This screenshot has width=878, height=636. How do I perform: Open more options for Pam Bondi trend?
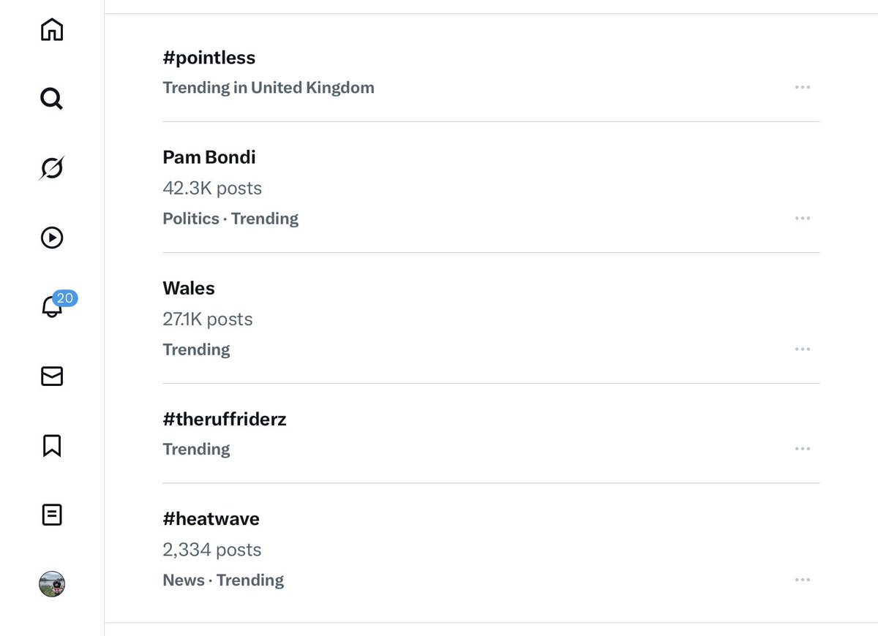pyautogui.click(x=802, y=219)
